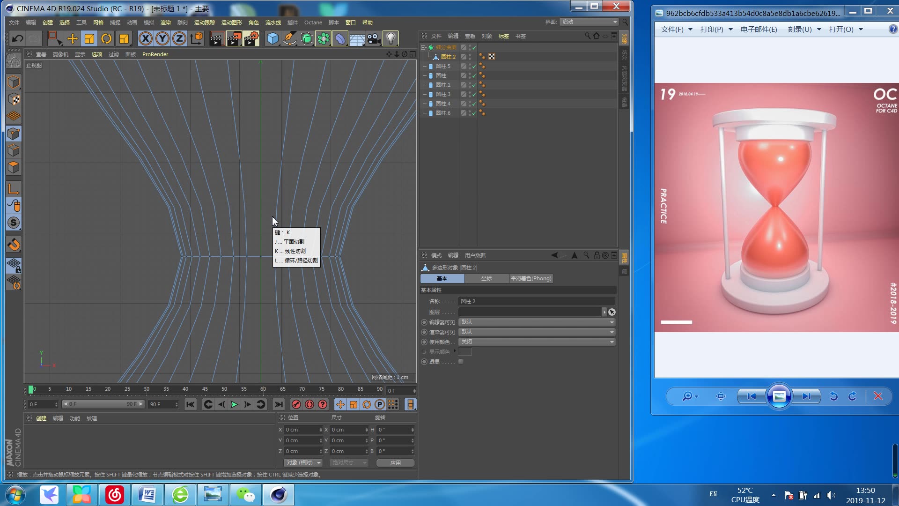The image size is (899, 506).
Task: Toggle the green enable checkmark on 圆柱.3
Action: pyautogui.click(x=474, y=94)
